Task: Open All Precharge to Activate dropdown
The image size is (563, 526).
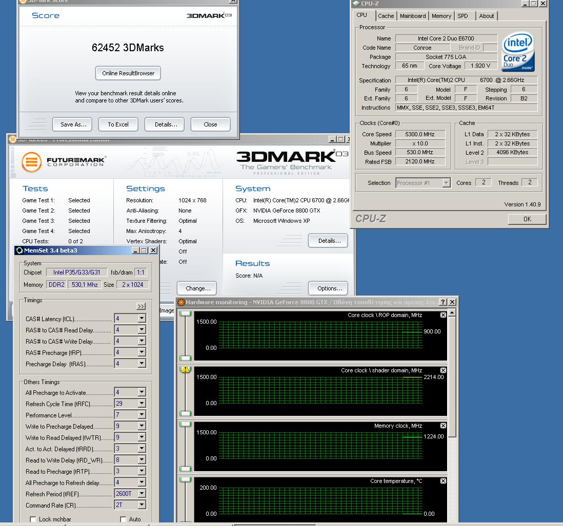Action: (x=142, y=392)
